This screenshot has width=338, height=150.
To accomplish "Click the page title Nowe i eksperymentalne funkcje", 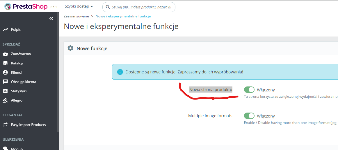I will coord(121,26).
